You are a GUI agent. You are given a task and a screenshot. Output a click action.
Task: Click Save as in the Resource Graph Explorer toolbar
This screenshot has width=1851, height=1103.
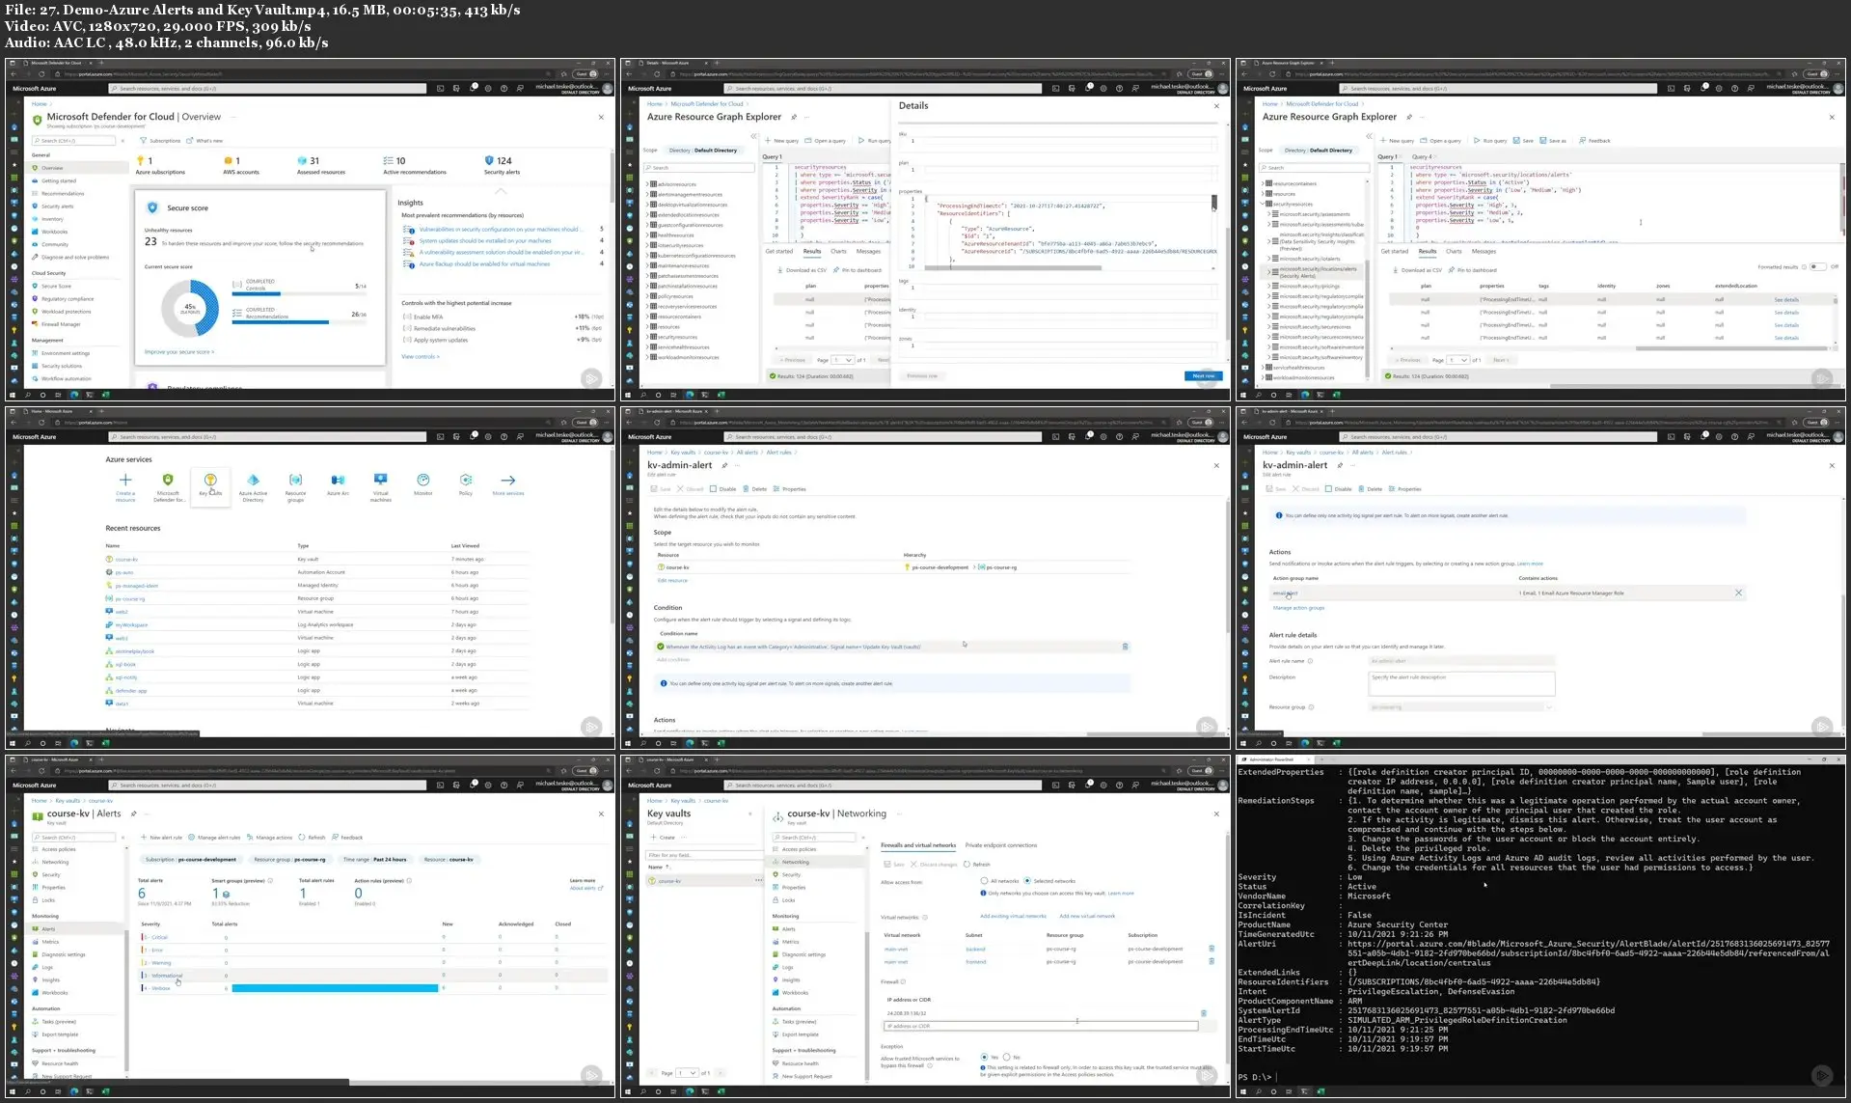(x=1554, y=141)
